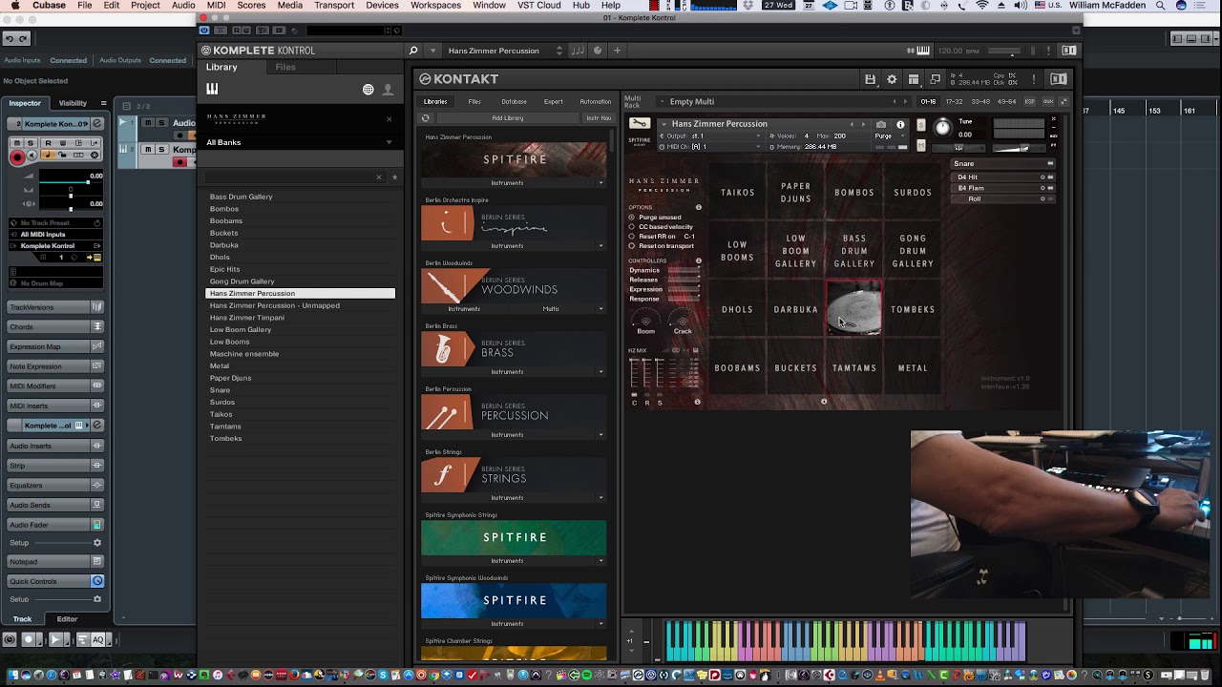Open Empty Multi dropdown arrow
Viewport: 1222px width, 687px height.
click(x=662, y=102)
